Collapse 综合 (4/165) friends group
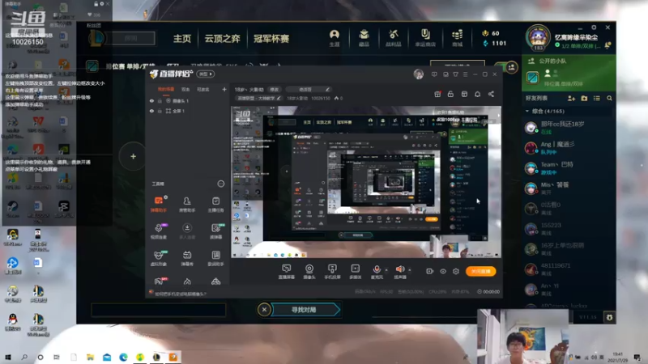 (x=527, y=111)
